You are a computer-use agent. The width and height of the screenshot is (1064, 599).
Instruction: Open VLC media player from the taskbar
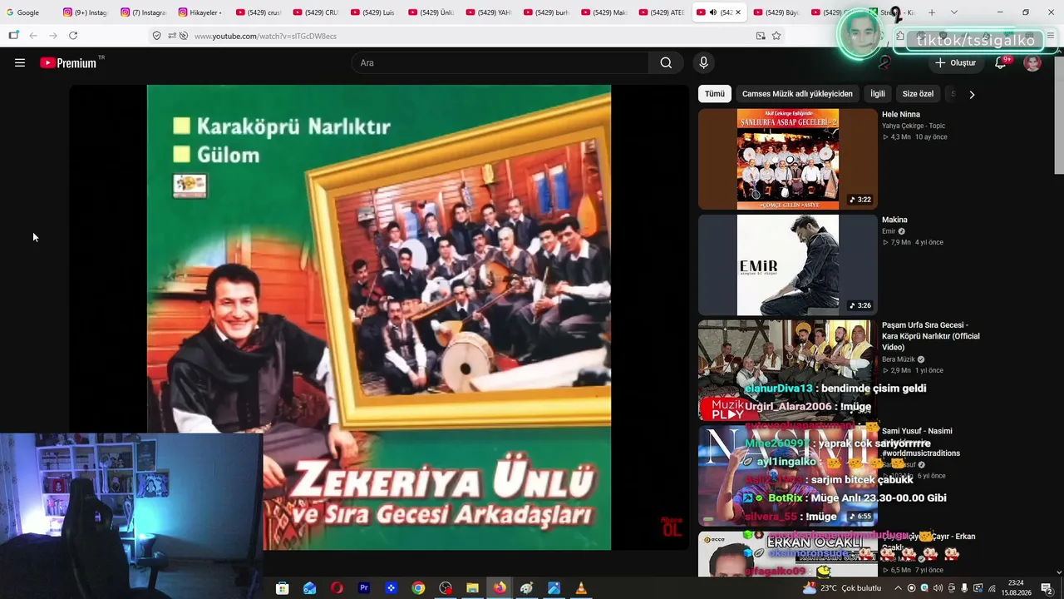point(581,588)
